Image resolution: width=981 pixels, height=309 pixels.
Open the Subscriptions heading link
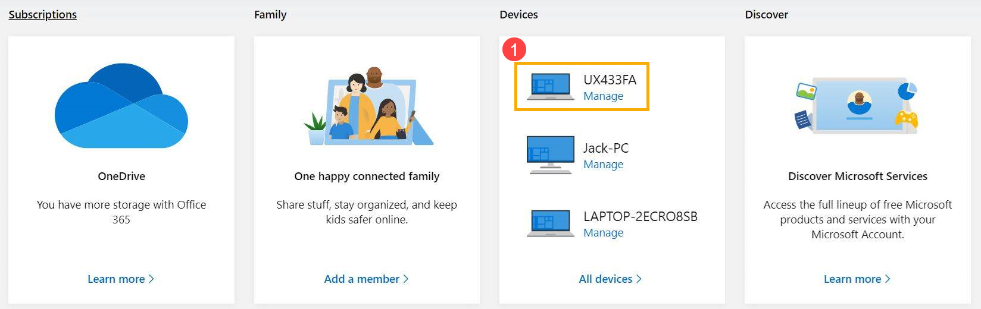tap(43, 15)
